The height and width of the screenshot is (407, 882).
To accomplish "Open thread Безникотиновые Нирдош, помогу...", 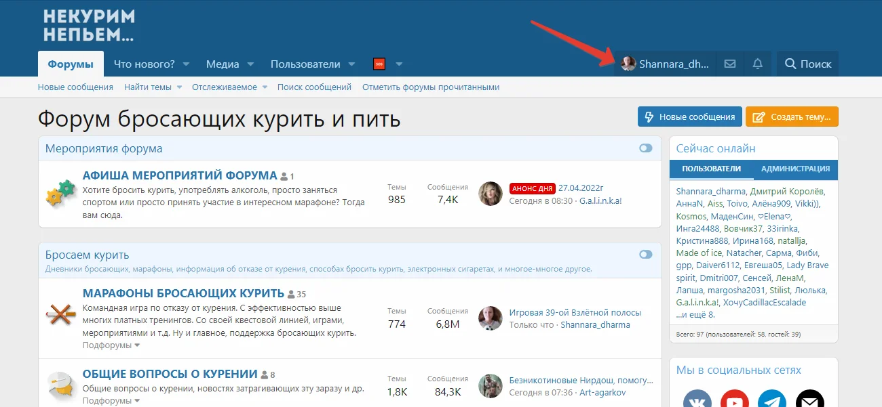I will tap(581, 380).
